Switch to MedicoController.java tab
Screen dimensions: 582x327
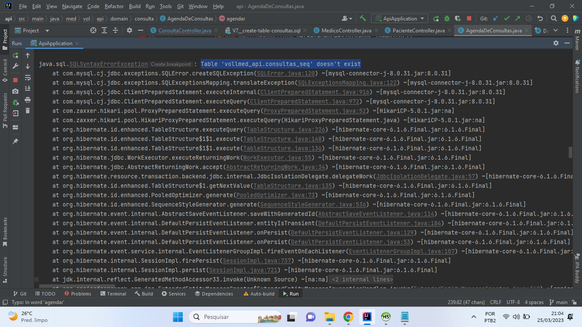click(x=346, y=31)
